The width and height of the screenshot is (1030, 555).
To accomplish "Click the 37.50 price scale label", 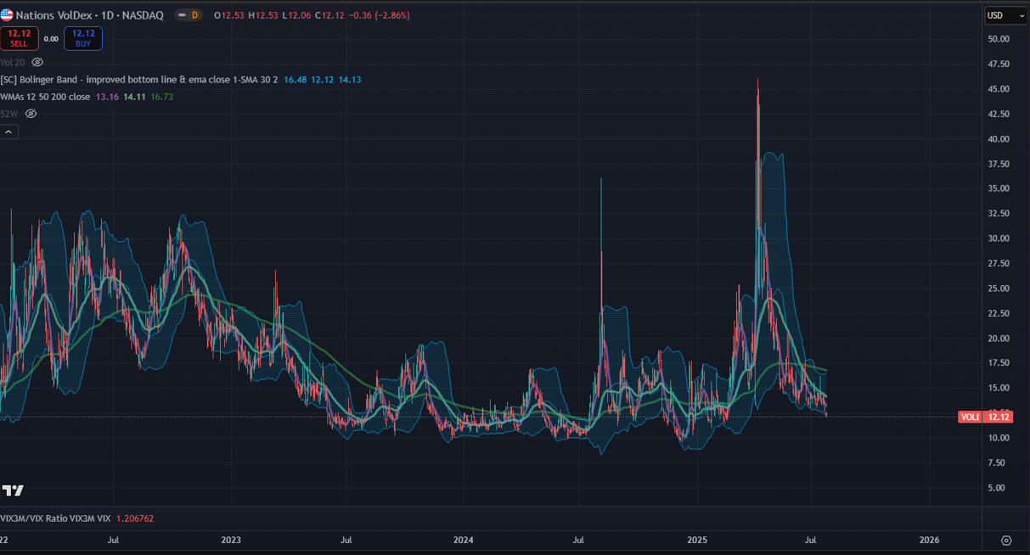I will point(998,164).
